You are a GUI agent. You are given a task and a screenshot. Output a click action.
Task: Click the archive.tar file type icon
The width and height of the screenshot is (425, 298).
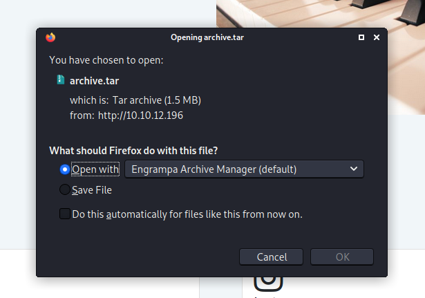[x=61, y=80]
